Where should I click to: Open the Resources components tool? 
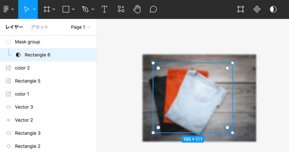tap(121, 9)
